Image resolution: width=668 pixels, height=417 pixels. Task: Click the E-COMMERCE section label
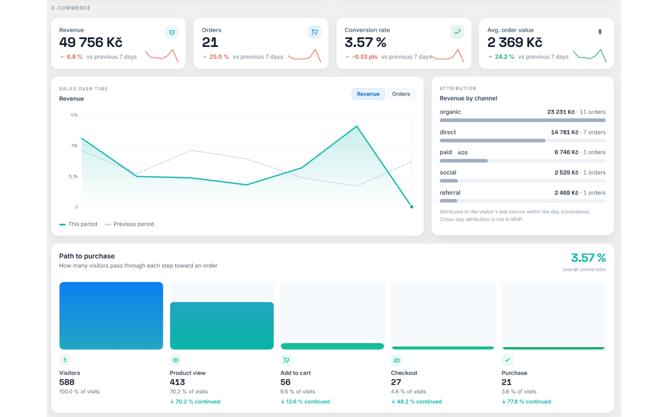click(x=71, y=8)
